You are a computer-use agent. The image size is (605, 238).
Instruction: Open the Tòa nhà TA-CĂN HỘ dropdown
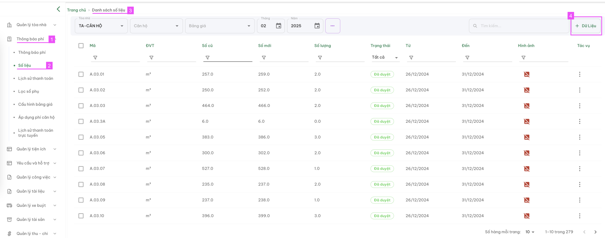(101, 26)
